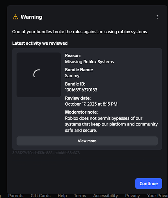Screen dimensions: 168x198
Task: Click the yellow warning triangle icon
Action: (15, 17)
